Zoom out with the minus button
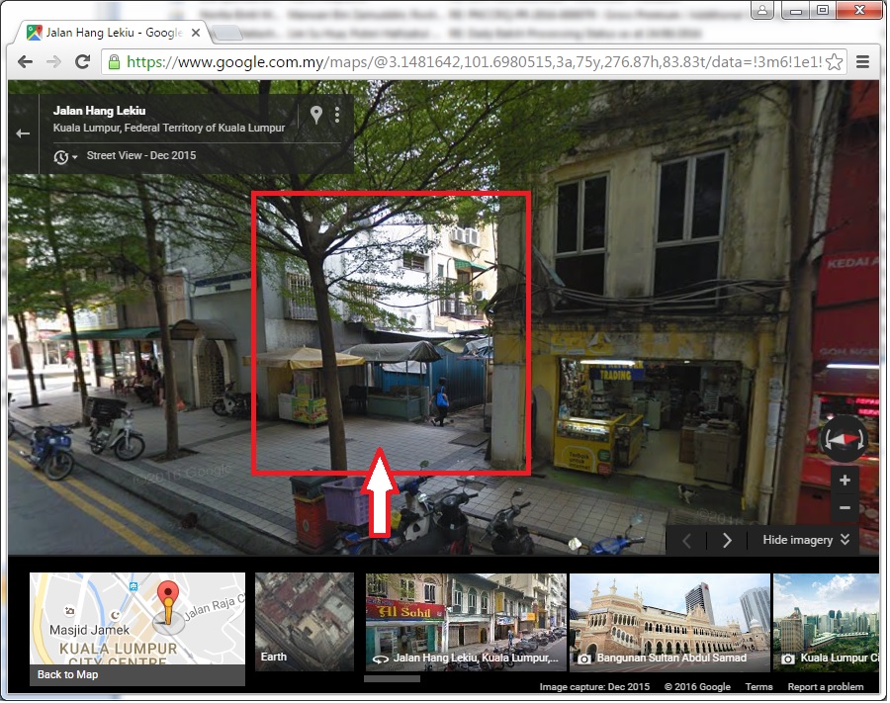This screenshot has width=890, height=703. [844, 507]
